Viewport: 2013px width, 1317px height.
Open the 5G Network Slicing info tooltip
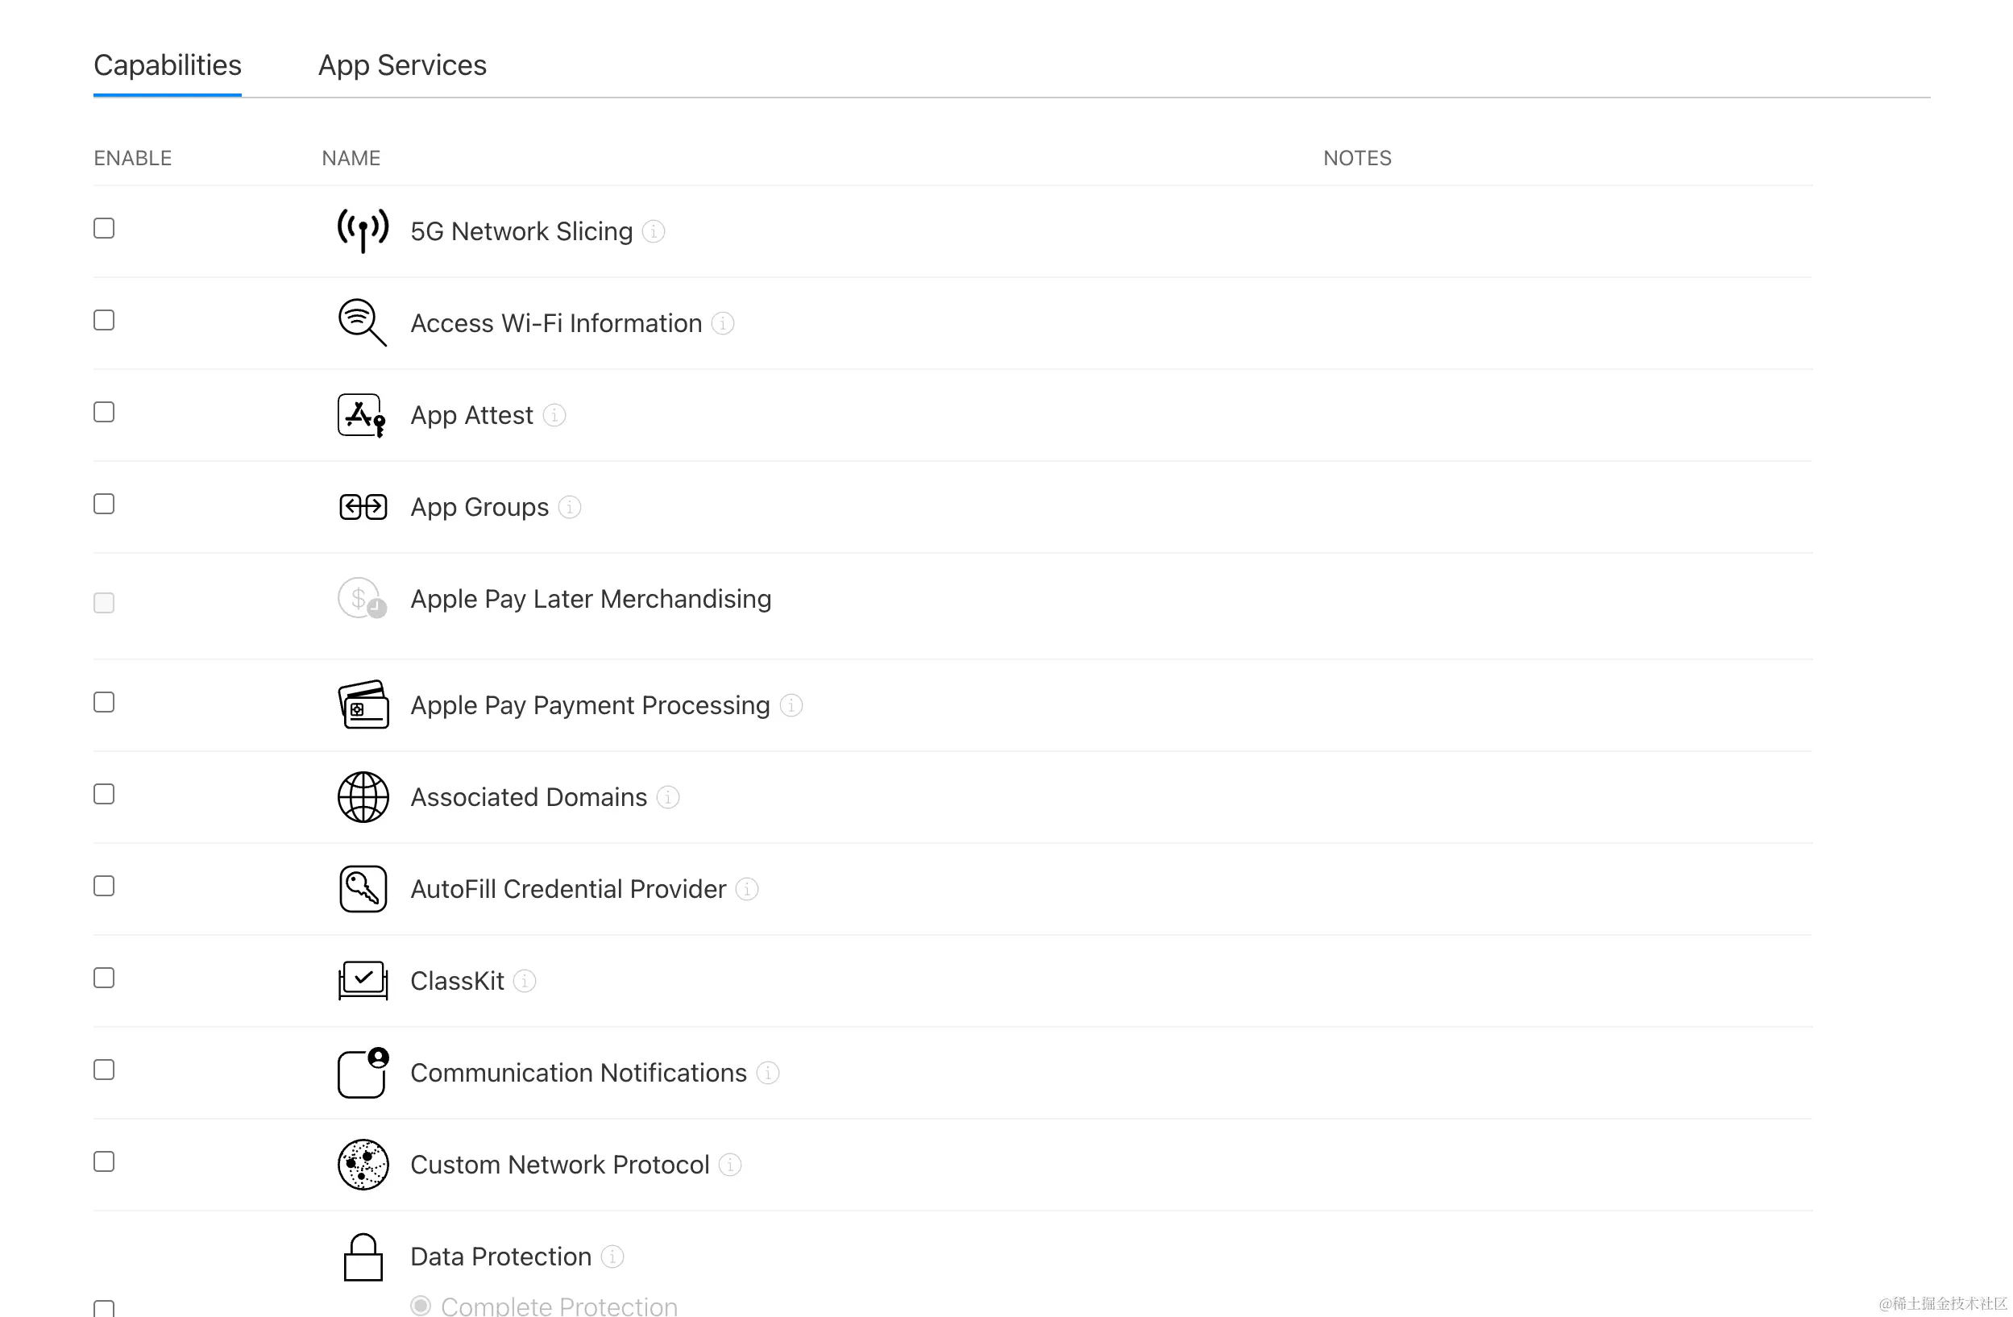(x=652, y=231)
